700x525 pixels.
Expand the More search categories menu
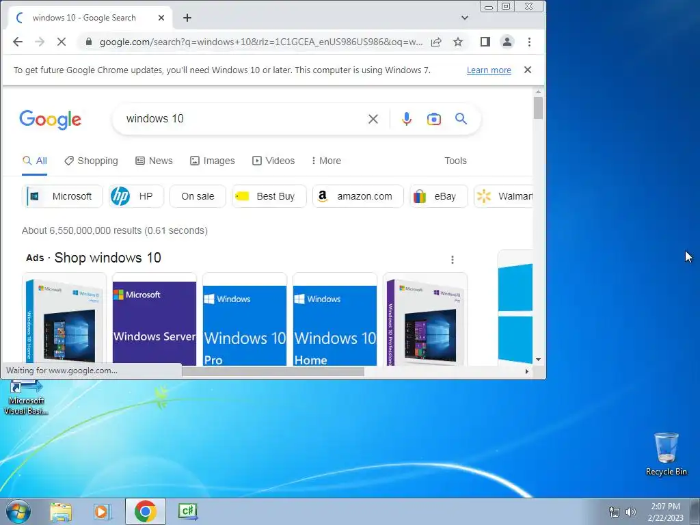pyautogui.click(x=326, y=161)
